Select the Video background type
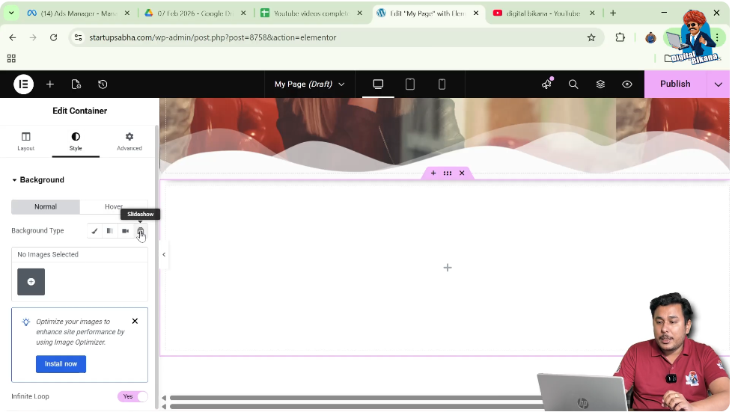 tap(125, 231)
